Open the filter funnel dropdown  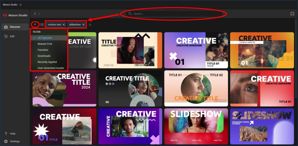click(35, 25)
